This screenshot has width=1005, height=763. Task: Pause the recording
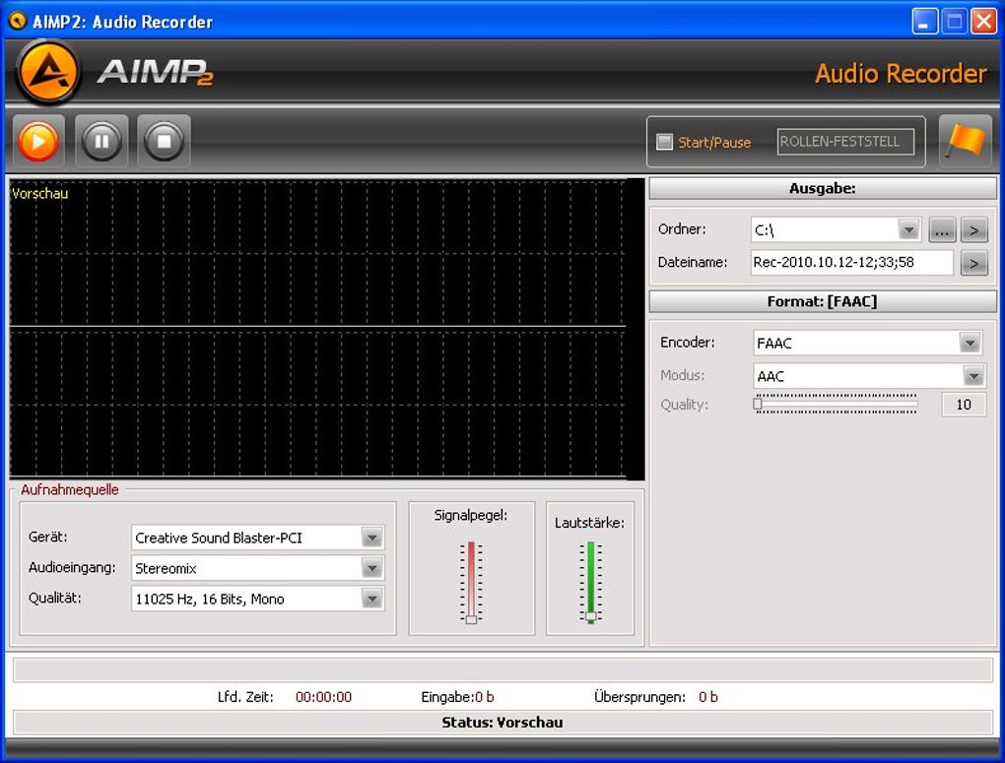pyautogui.click(x=101, y=141)
